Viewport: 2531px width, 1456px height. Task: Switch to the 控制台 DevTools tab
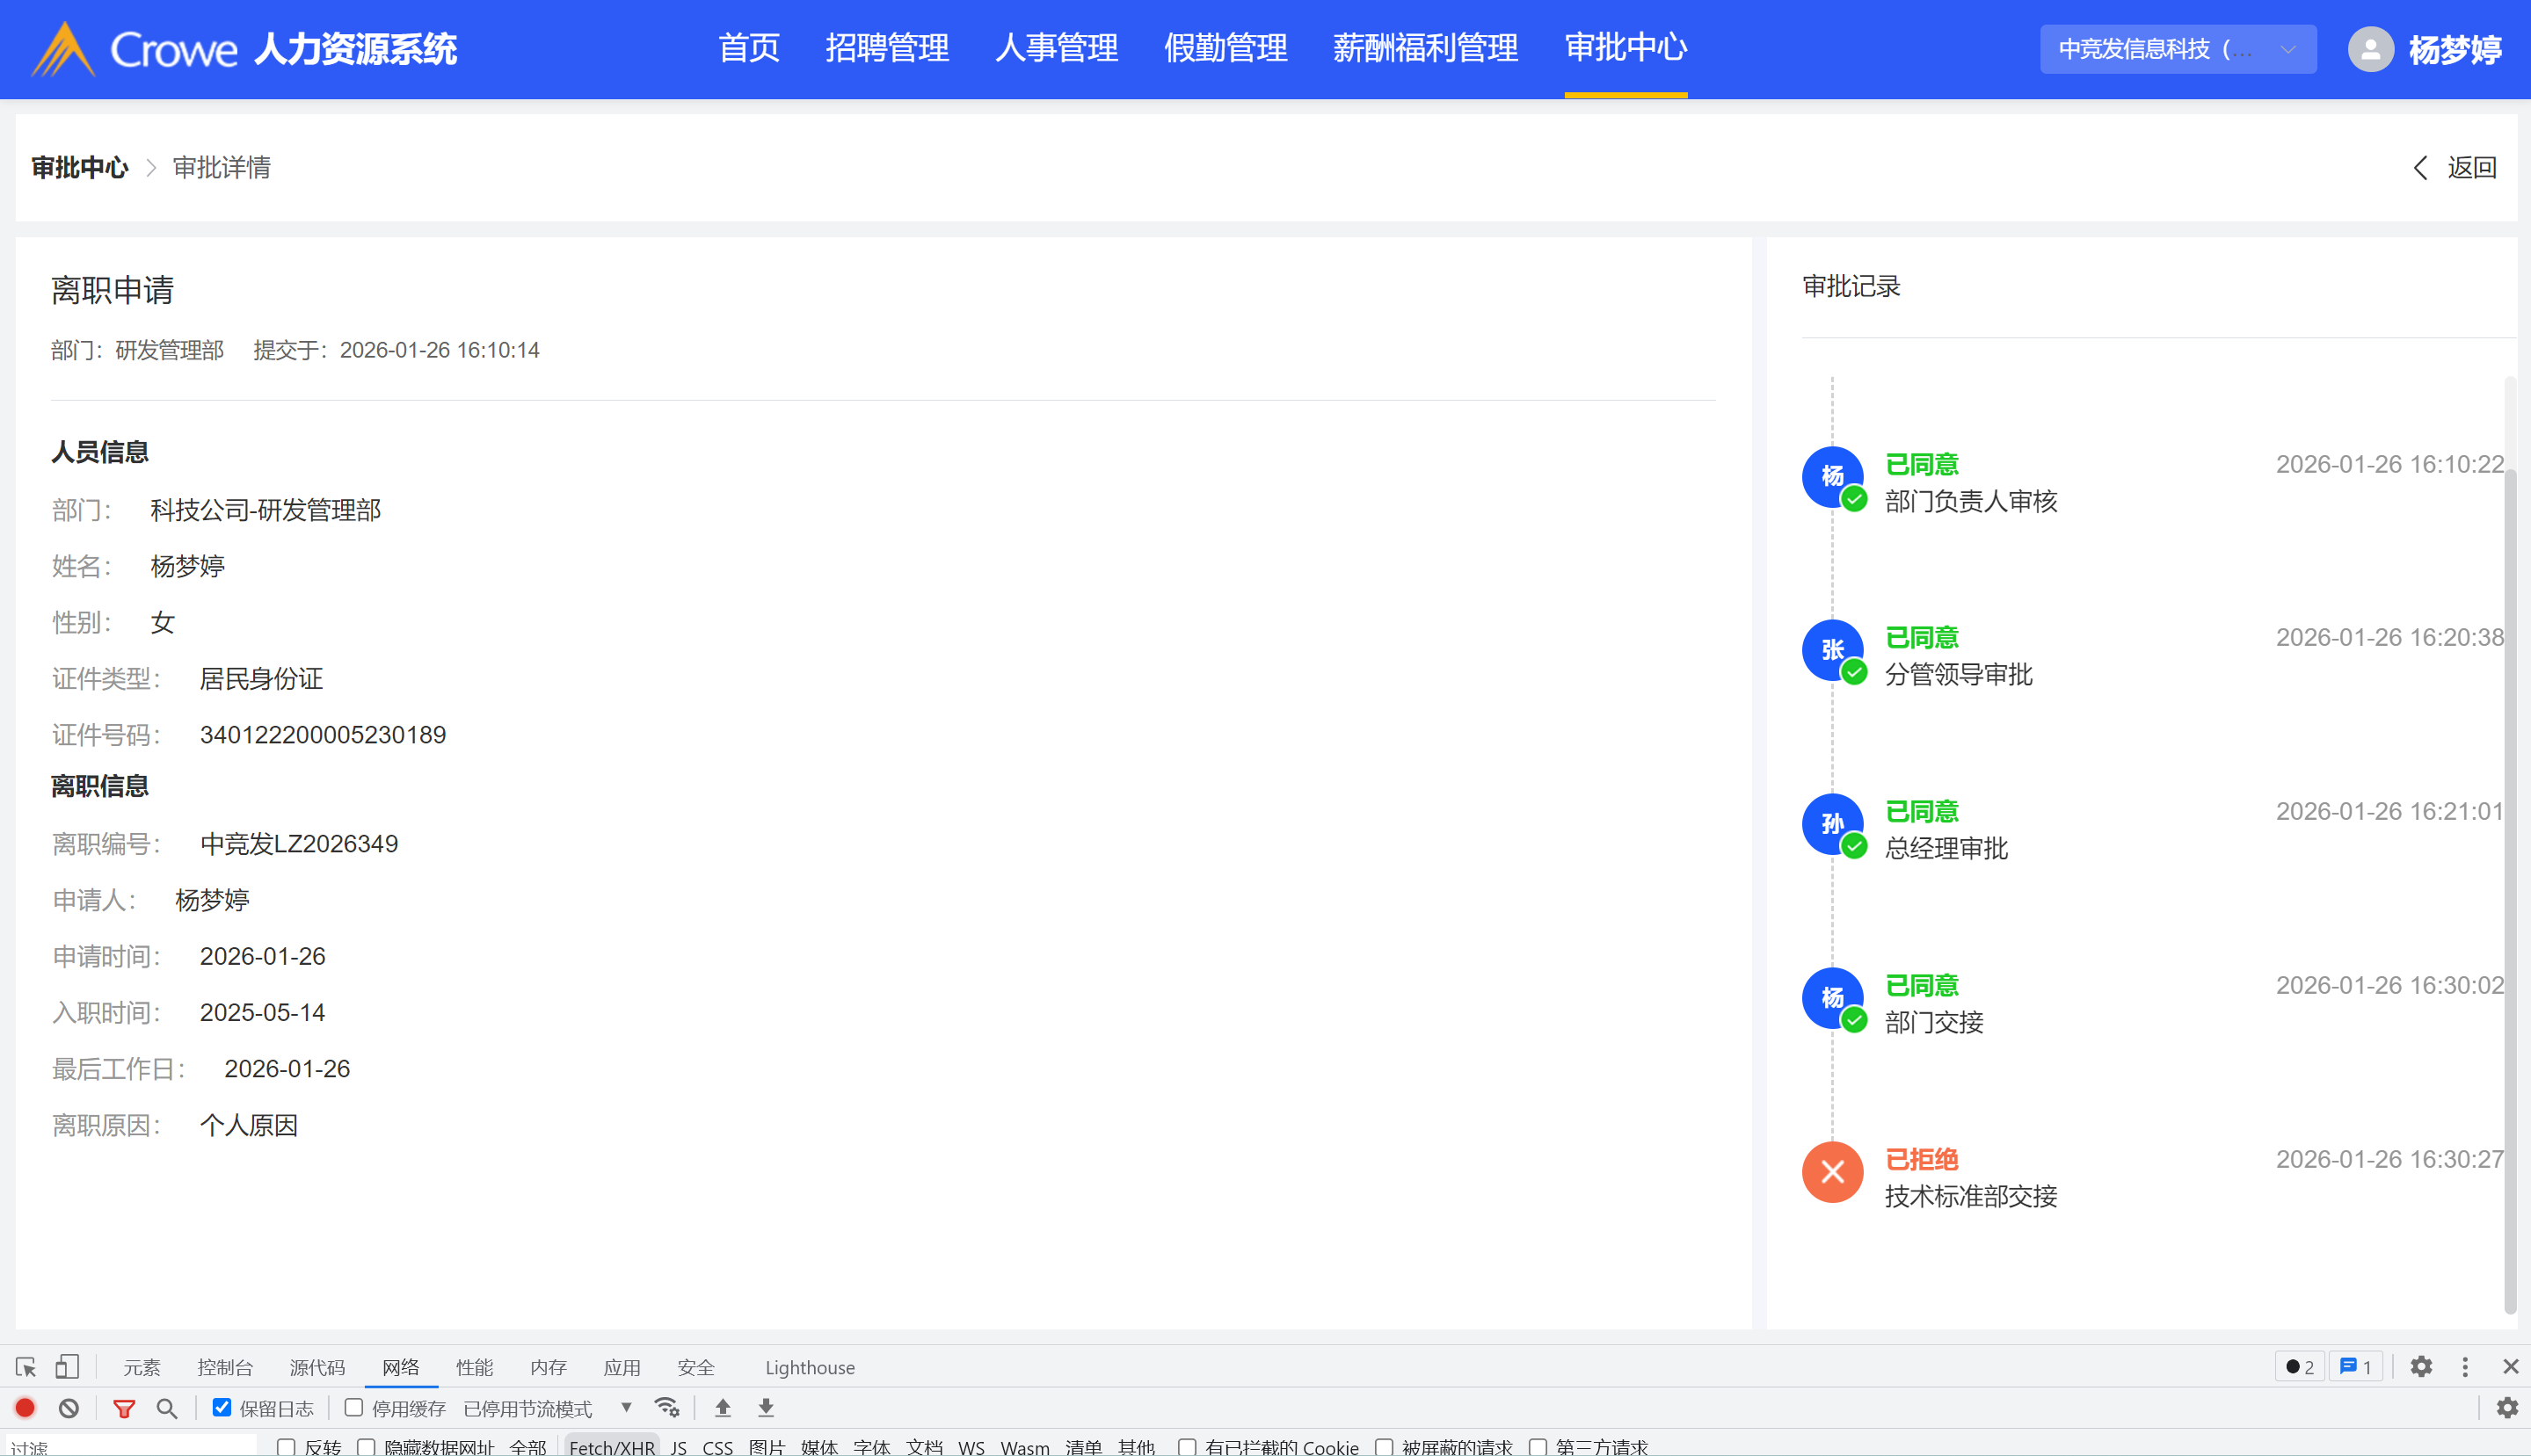click(x=224, y=1367)
